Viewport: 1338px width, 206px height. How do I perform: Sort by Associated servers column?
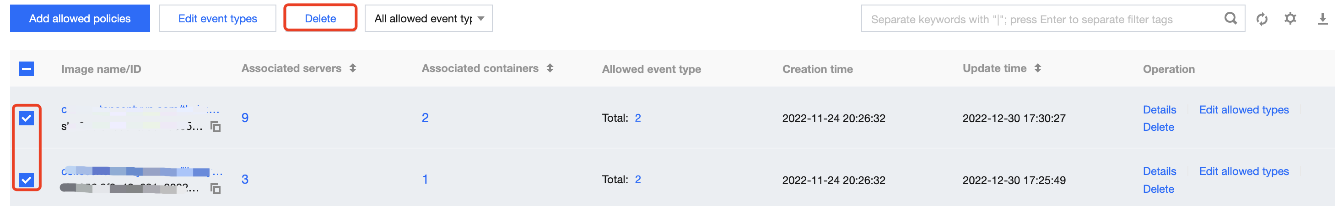click(x=353, y=68)
